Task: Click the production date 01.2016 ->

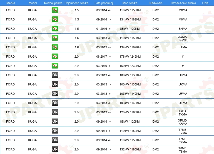Action: click(x=103, y=29)
